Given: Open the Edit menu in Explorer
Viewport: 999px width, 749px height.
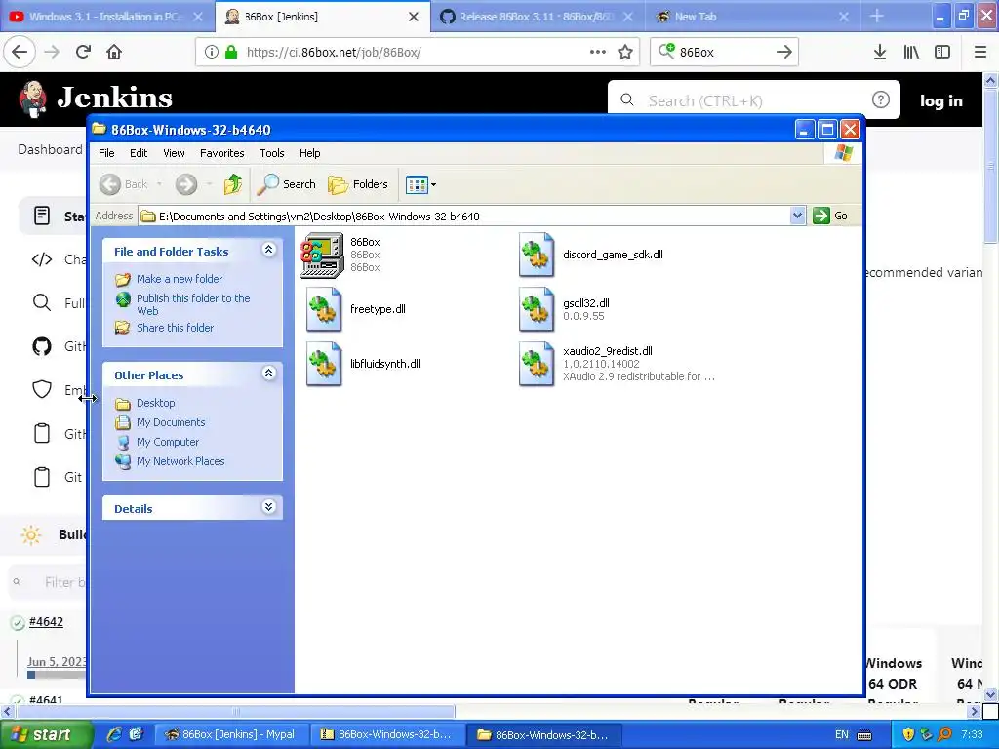Looking at the screenshot, I should [x=139, y=153].
